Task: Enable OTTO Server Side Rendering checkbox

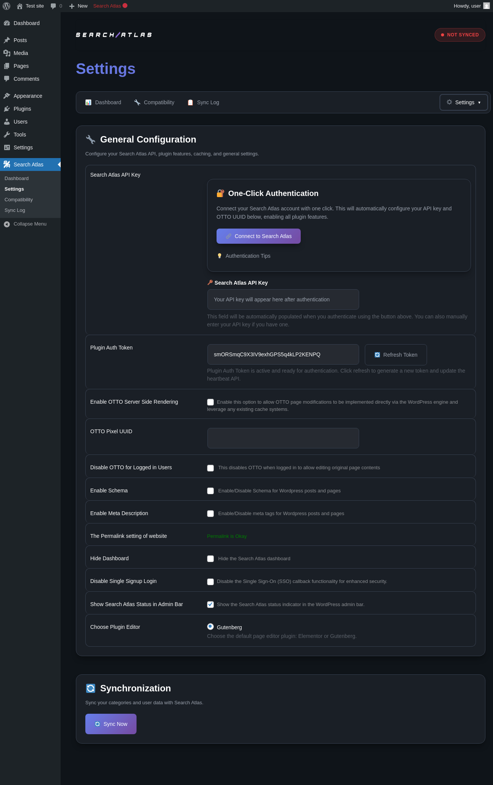Action: [x=210, y=402]
